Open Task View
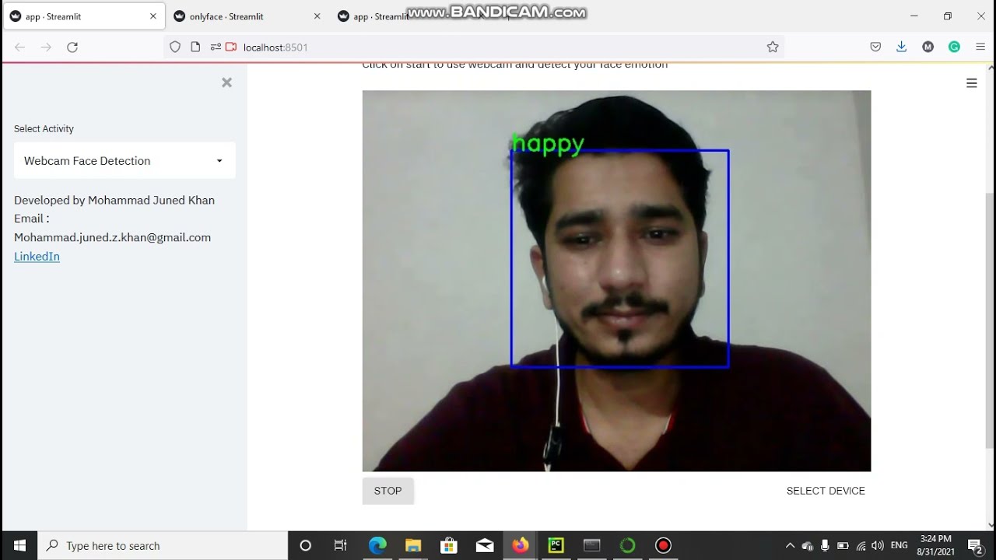The height and width of the screenshot is (560, 996). pos(340,545)
